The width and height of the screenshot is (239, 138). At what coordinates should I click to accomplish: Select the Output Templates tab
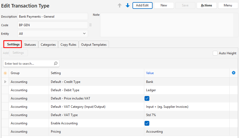(94, 45)
